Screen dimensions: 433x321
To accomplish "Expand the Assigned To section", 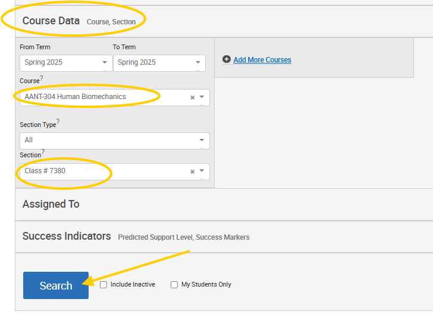I will click(x=51, y=204).
